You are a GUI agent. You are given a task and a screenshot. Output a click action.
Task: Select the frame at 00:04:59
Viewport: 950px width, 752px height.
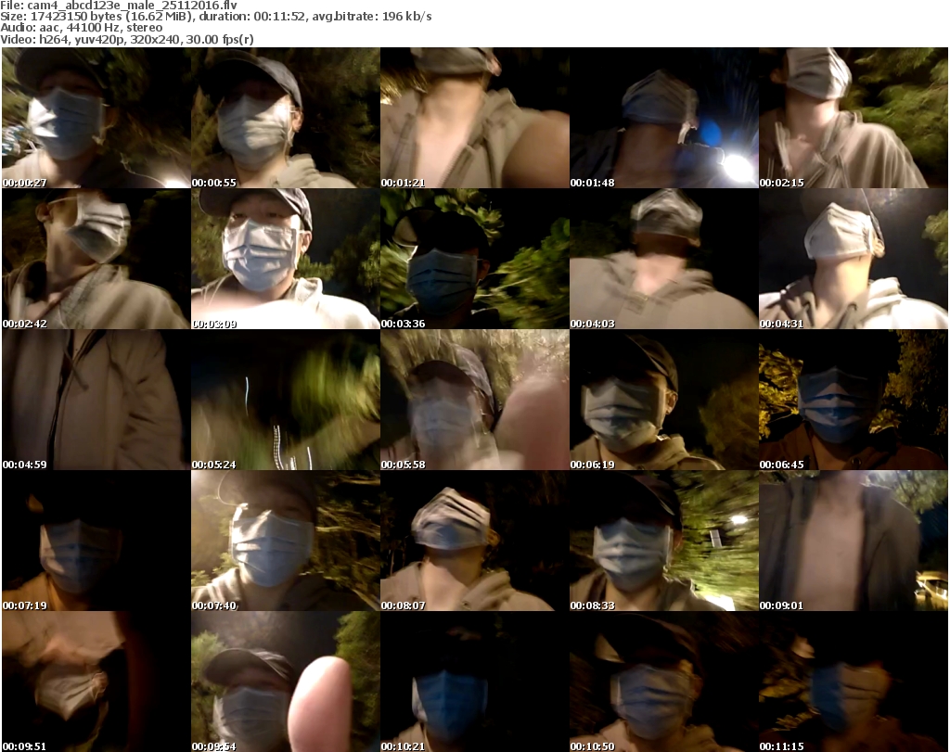pyautogui.click(x=96, y=400)
